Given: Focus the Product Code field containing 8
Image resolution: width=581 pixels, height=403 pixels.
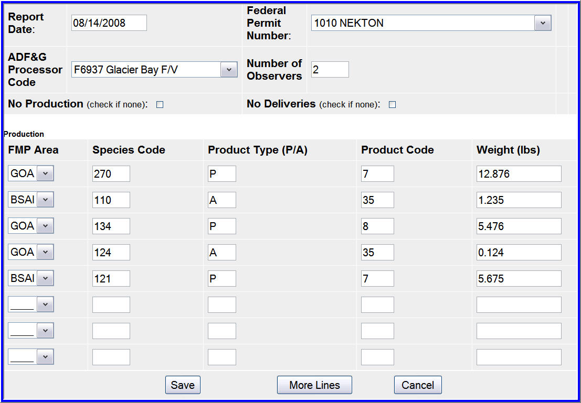Looking at the screenshot, I should tap(377, 226).
